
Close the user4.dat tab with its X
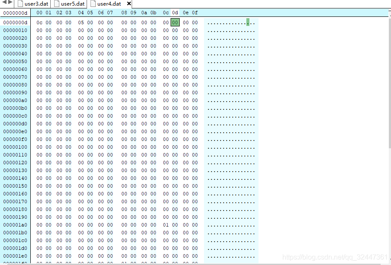click(129, 3)
